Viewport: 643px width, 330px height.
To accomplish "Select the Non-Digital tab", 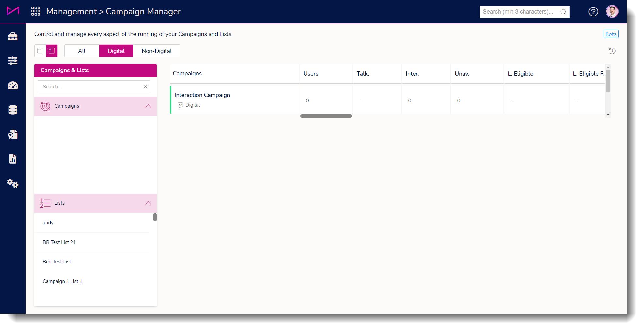I will click(156, 51).
